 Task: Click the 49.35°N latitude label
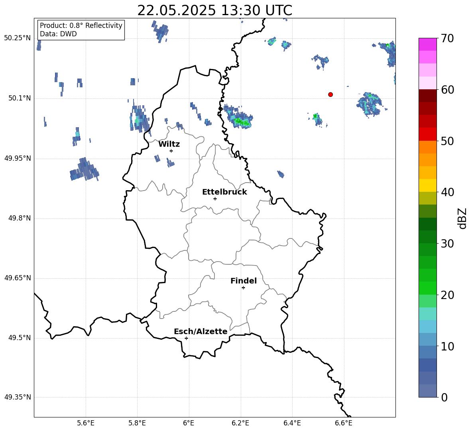(x=18, y=397)
